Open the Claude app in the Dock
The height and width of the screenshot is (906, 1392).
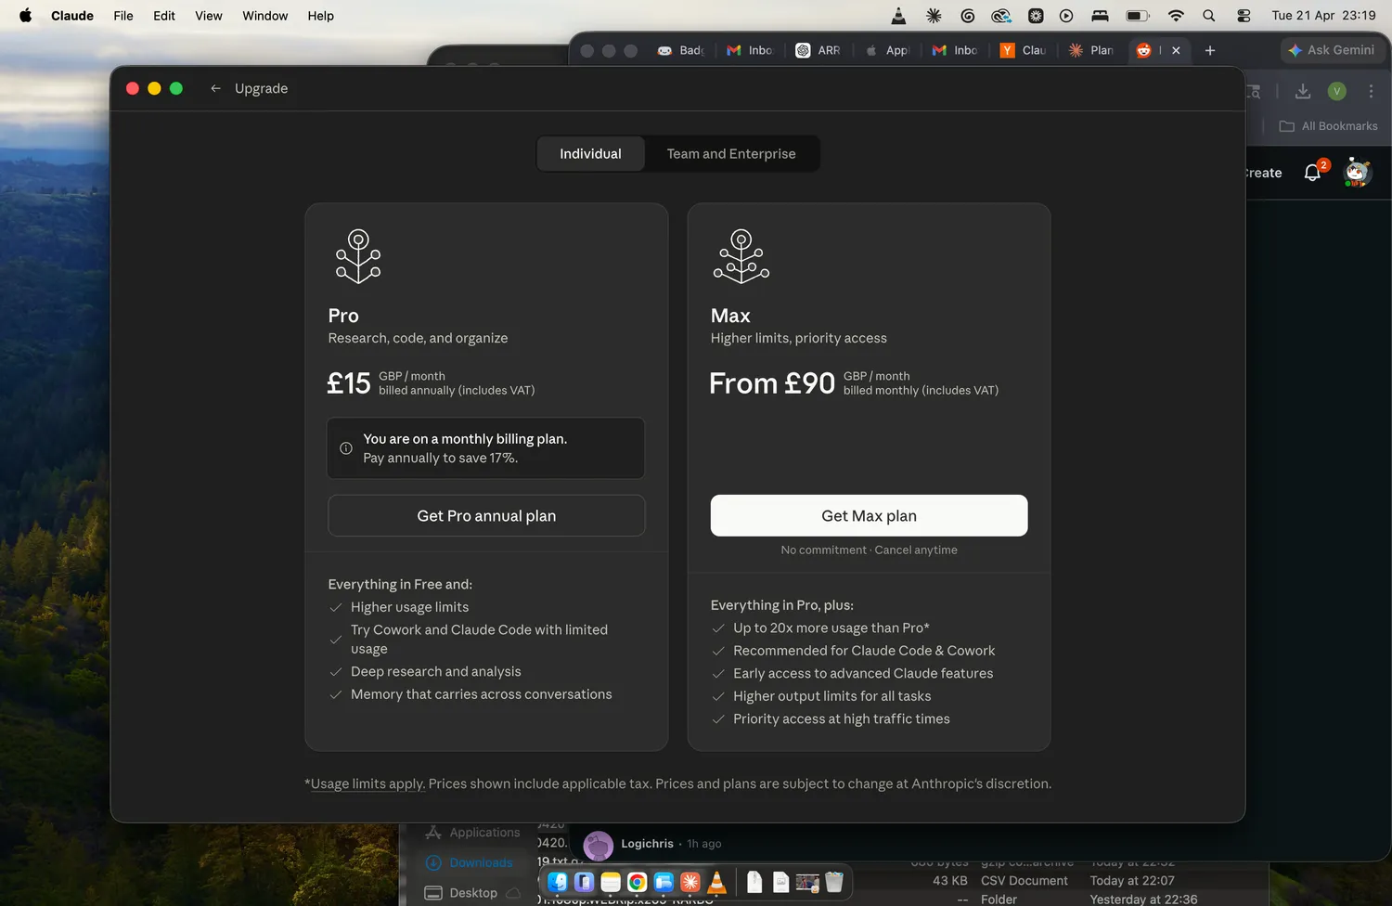[690, 882]
